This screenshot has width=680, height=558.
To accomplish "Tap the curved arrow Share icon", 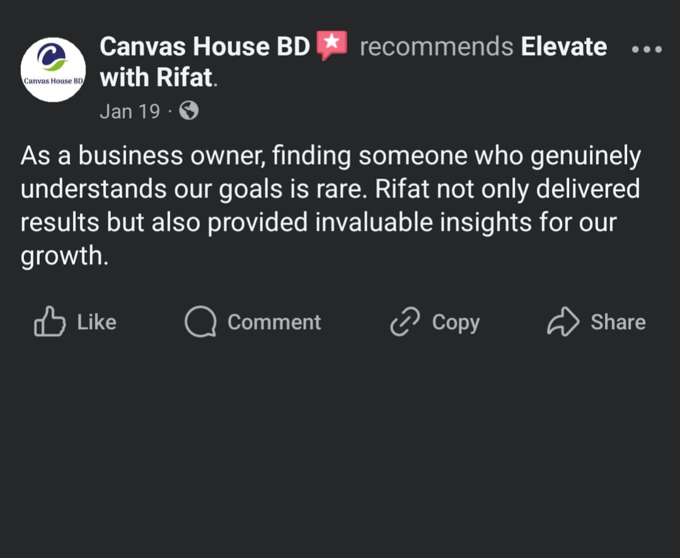I will [x=563, y=322].
